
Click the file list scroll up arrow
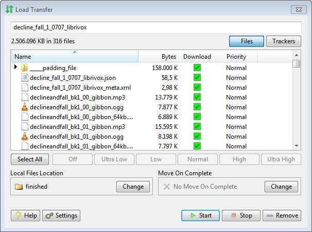click(297, 55)
